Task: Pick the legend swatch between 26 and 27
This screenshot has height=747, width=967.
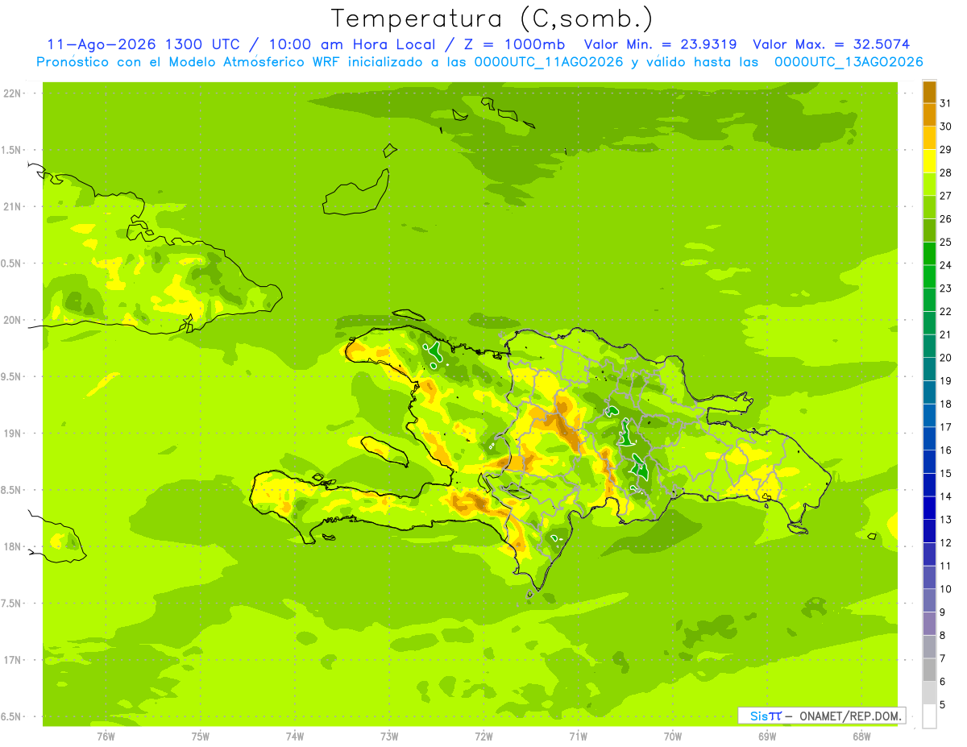Action: pos(929,207)
